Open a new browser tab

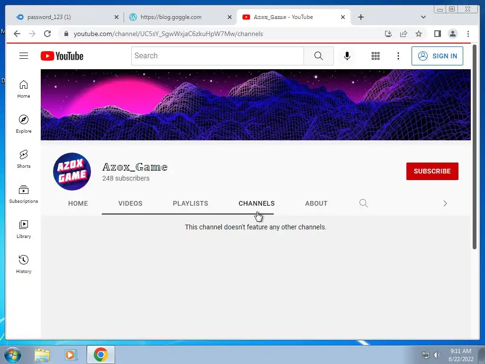[x=360, y=17]
